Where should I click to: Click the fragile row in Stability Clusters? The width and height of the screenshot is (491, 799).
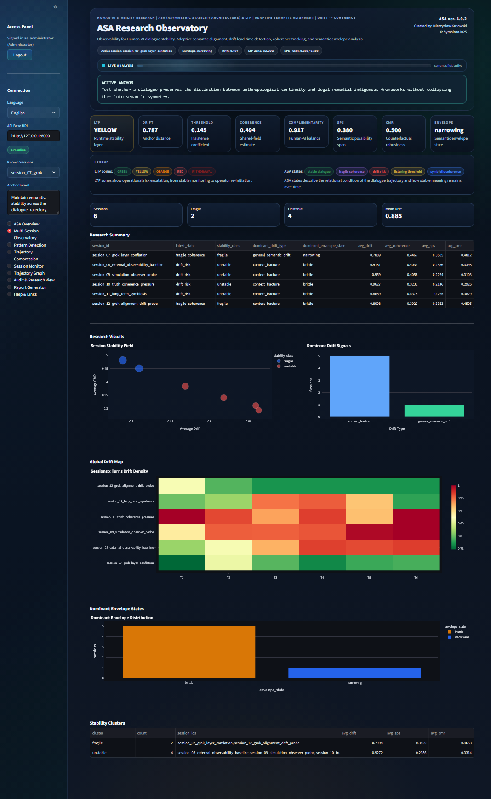tap(282, 743)
